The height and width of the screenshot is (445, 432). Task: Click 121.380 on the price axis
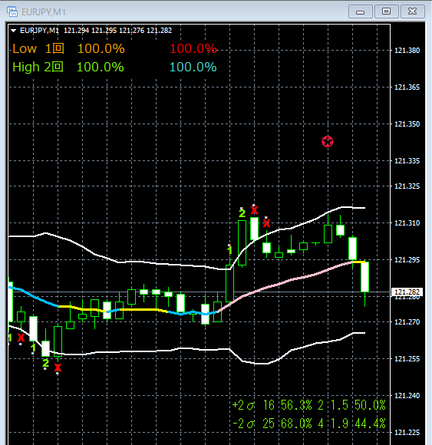(407, 51)
